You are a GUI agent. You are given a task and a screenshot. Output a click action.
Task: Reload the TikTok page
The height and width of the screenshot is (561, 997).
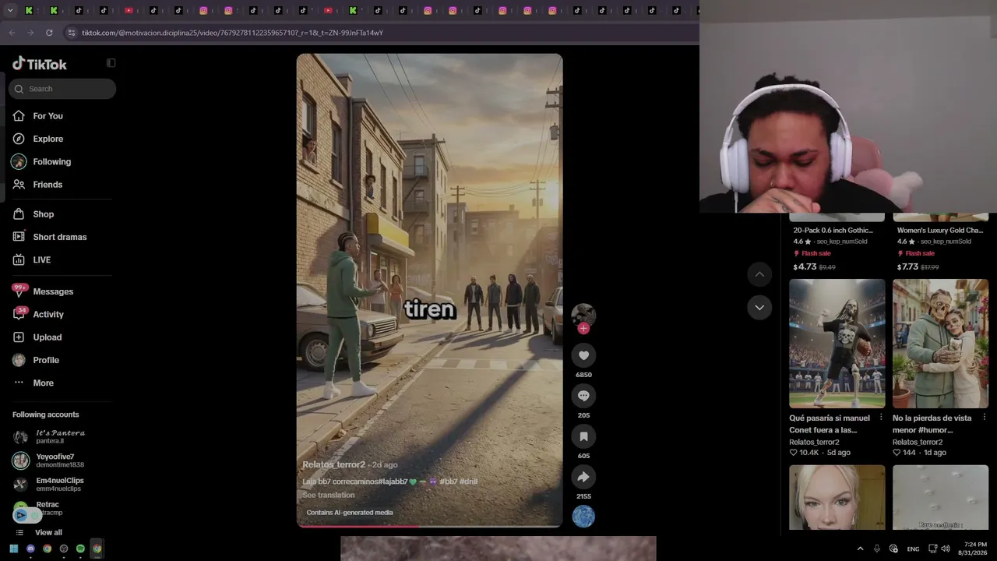pos(49,33)
